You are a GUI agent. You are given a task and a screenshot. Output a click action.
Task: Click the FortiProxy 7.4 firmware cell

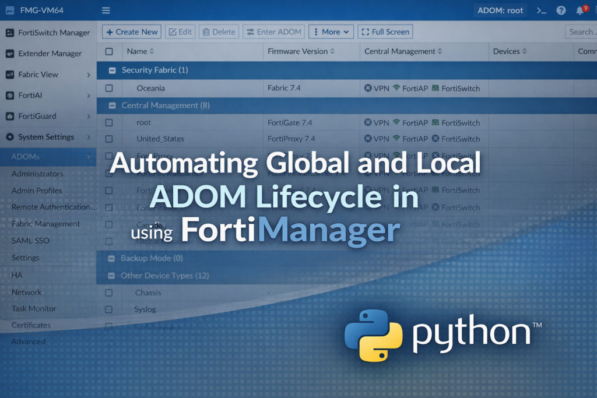pos(292,139)
